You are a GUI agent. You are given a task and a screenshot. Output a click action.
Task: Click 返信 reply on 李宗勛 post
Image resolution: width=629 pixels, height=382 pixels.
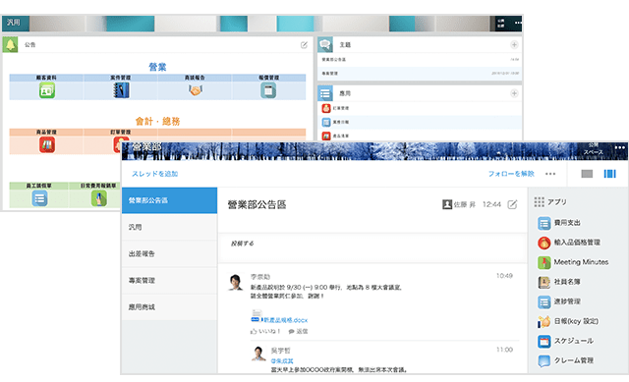(298, 331)
